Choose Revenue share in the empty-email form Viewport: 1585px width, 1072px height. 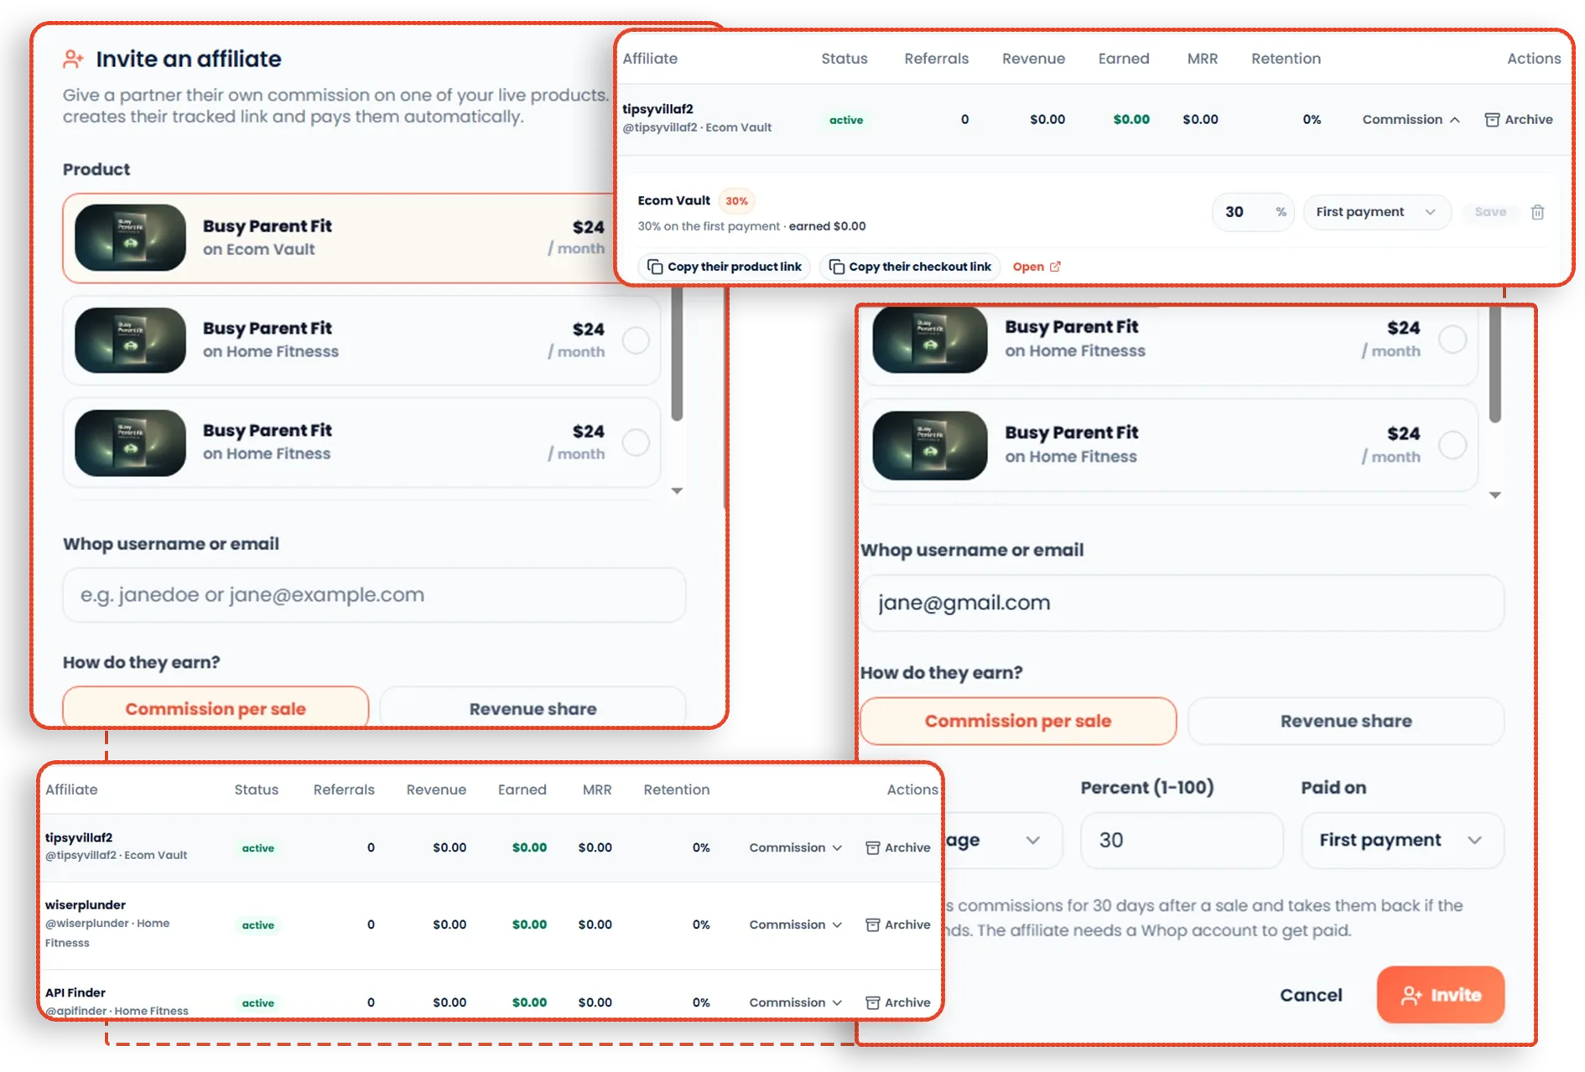click(x=533, y=707)
